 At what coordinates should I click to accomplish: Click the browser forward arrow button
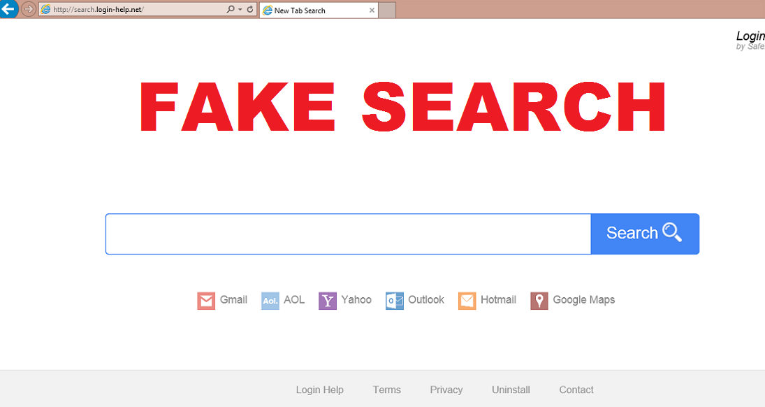[29, 9]
